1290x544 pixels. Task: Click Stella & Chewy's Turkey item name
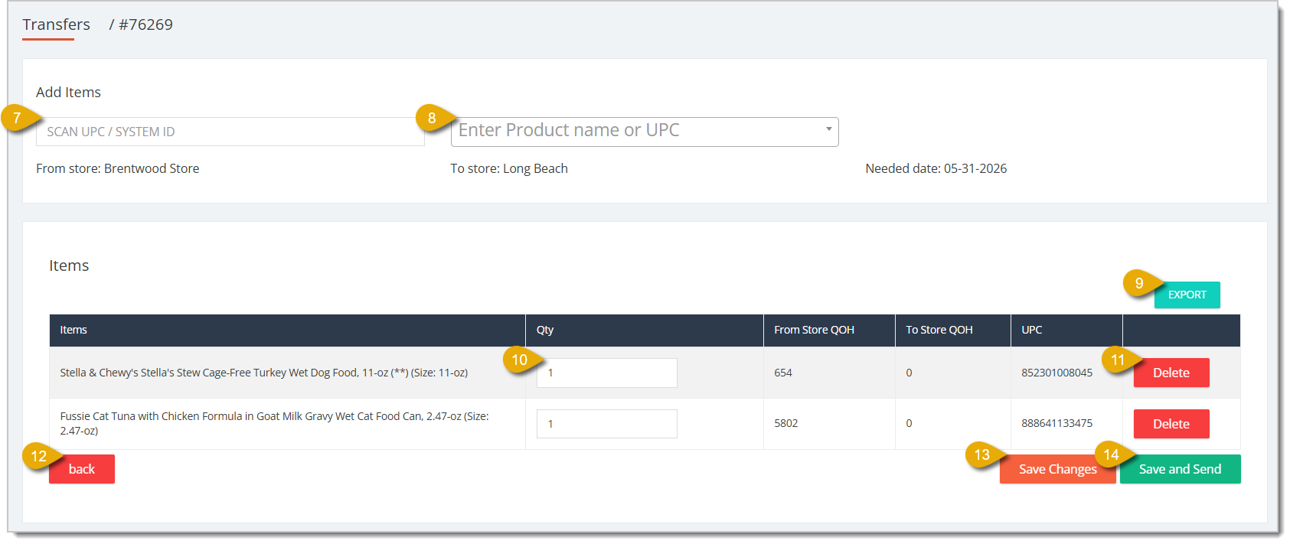264,373
